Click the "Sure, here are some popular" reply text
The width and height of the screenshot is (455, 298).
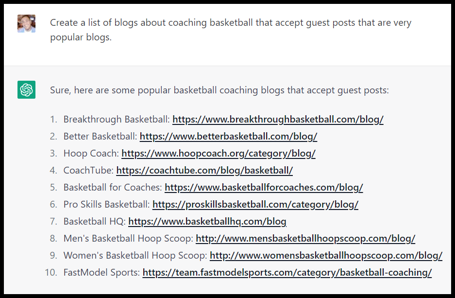pyautogui.click(x=219, y=90)
